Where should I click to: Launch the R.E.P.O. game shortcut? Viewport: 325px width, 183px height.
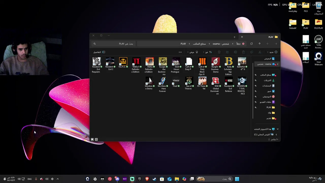pyautogui.click(x=123, y=63)
